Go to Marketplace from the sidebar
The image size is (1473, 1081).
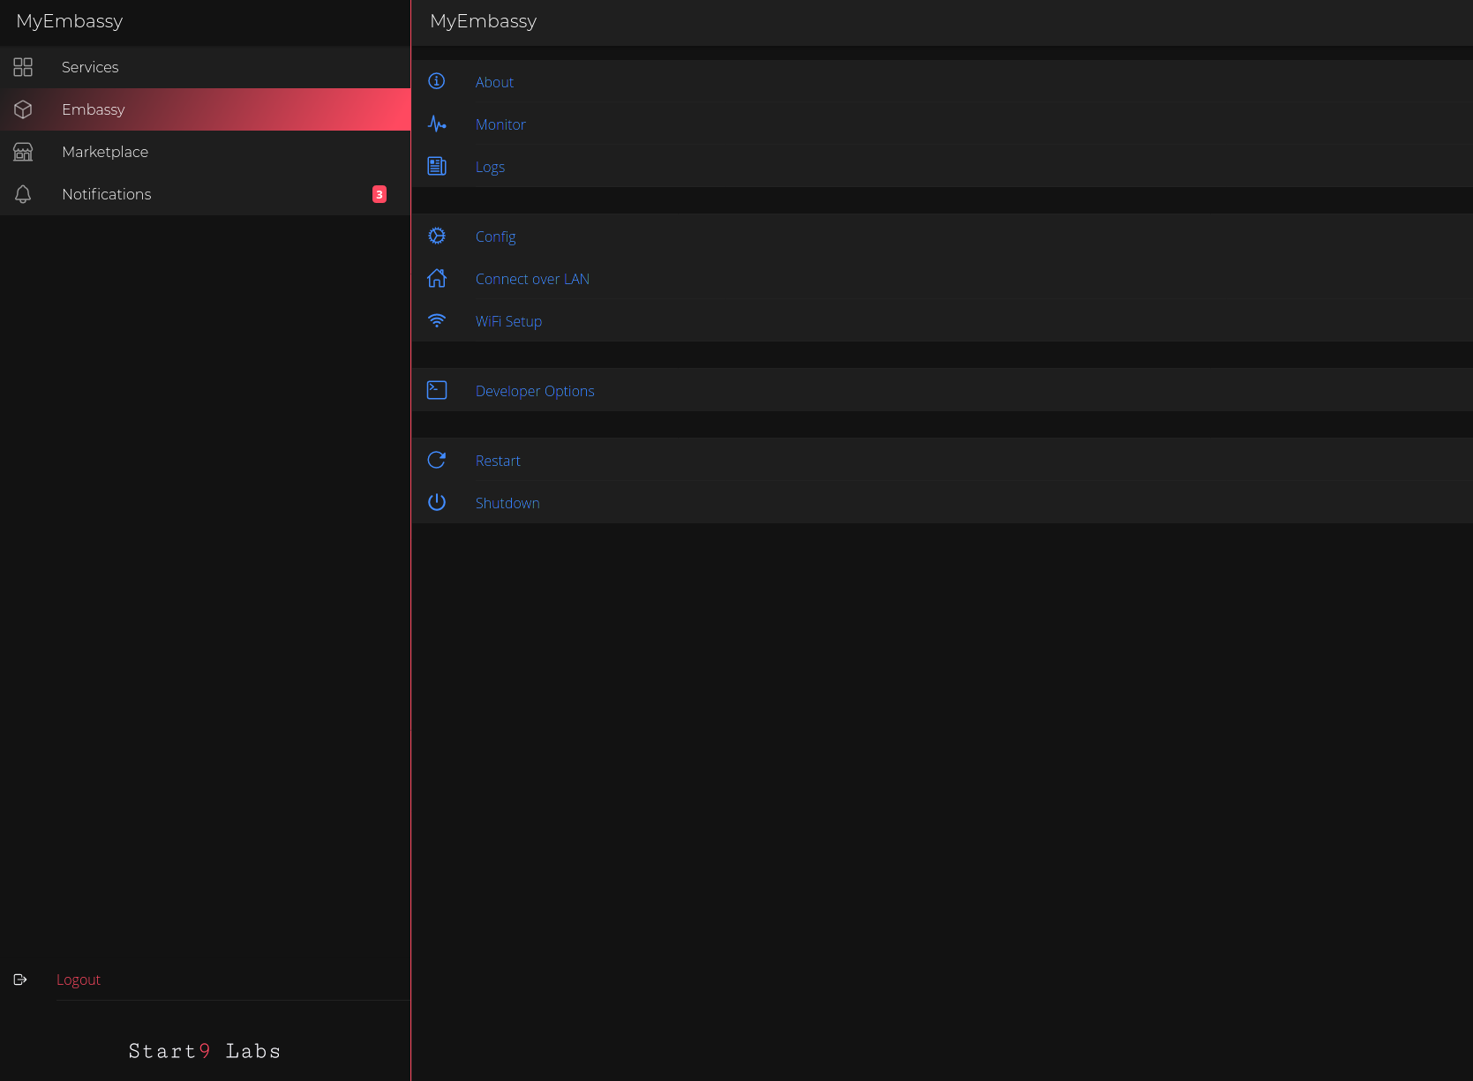click(x=105, y=152)
